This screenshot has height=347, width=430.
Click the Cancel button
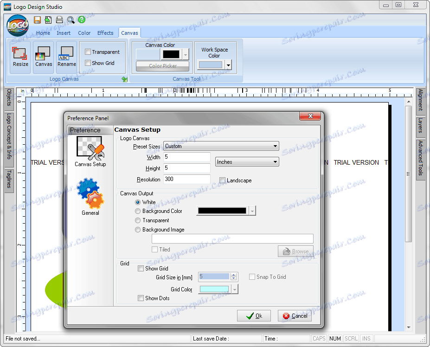(x=295, y=316)
